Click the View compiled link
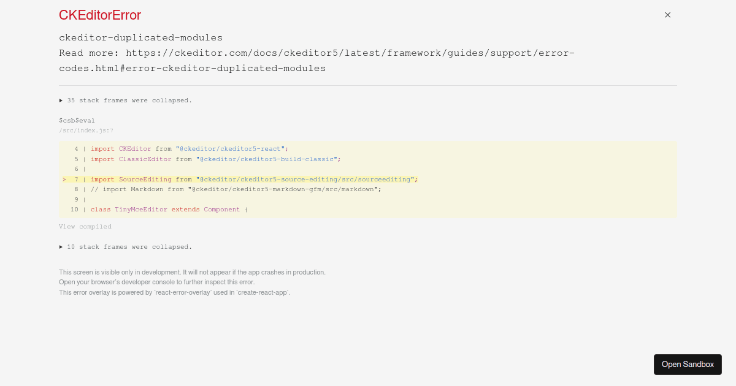Screen dimensions: 736x386 (x=85, y=226)
